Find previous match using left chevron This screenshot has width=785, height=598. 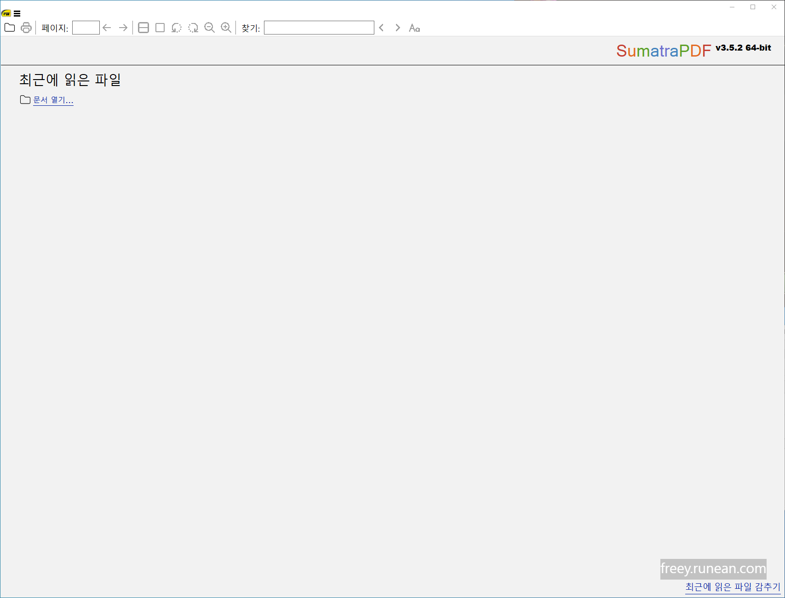tap(382, 28)
